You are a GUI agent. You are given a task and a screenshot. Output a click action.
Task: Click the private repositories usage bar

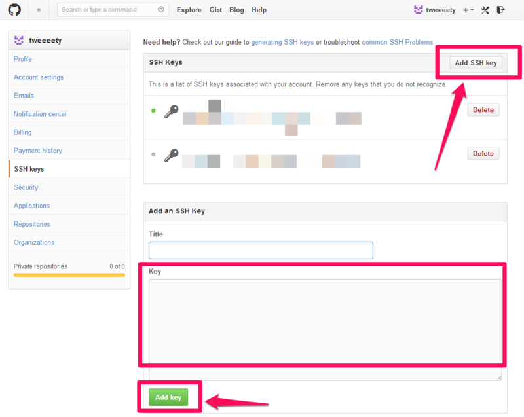click(x=69, y=275)
